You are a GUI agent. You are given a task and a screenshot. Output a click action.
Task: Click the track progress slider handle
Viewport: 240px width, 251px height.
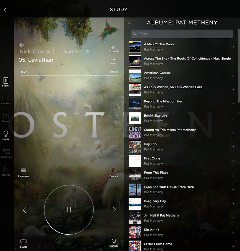click(95, 76)
